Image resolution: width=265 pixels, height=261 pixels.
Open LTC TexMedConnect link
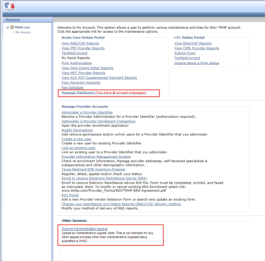click(x=187, y=58)
